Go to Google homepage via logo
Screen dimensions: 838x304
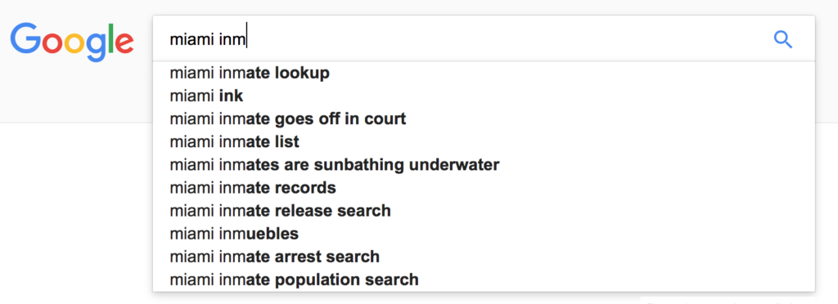pyautogui.click(x=72, y=42)
